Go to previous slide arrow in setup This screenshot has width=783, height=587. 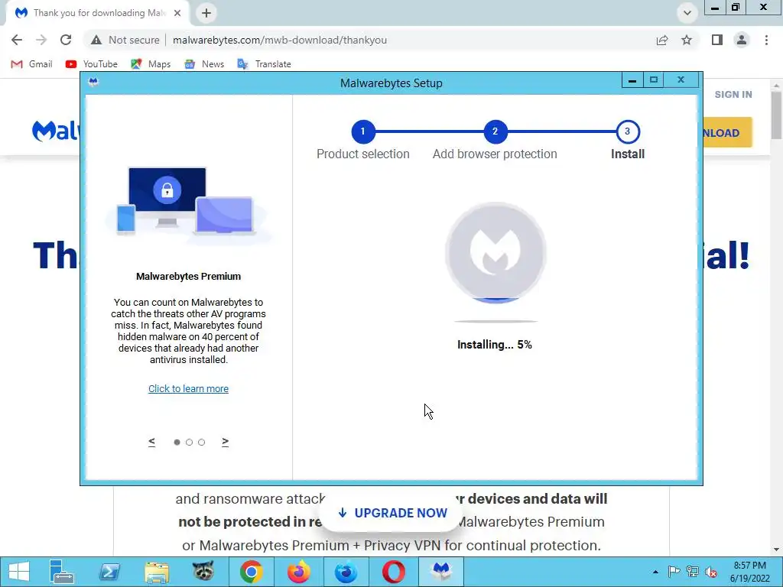point(152,442)
